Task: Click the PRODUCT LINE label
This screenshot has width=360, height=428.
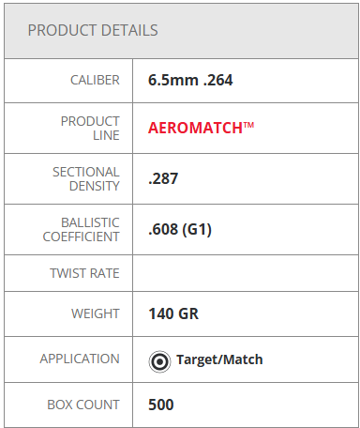Action: [x=90, y=129]
